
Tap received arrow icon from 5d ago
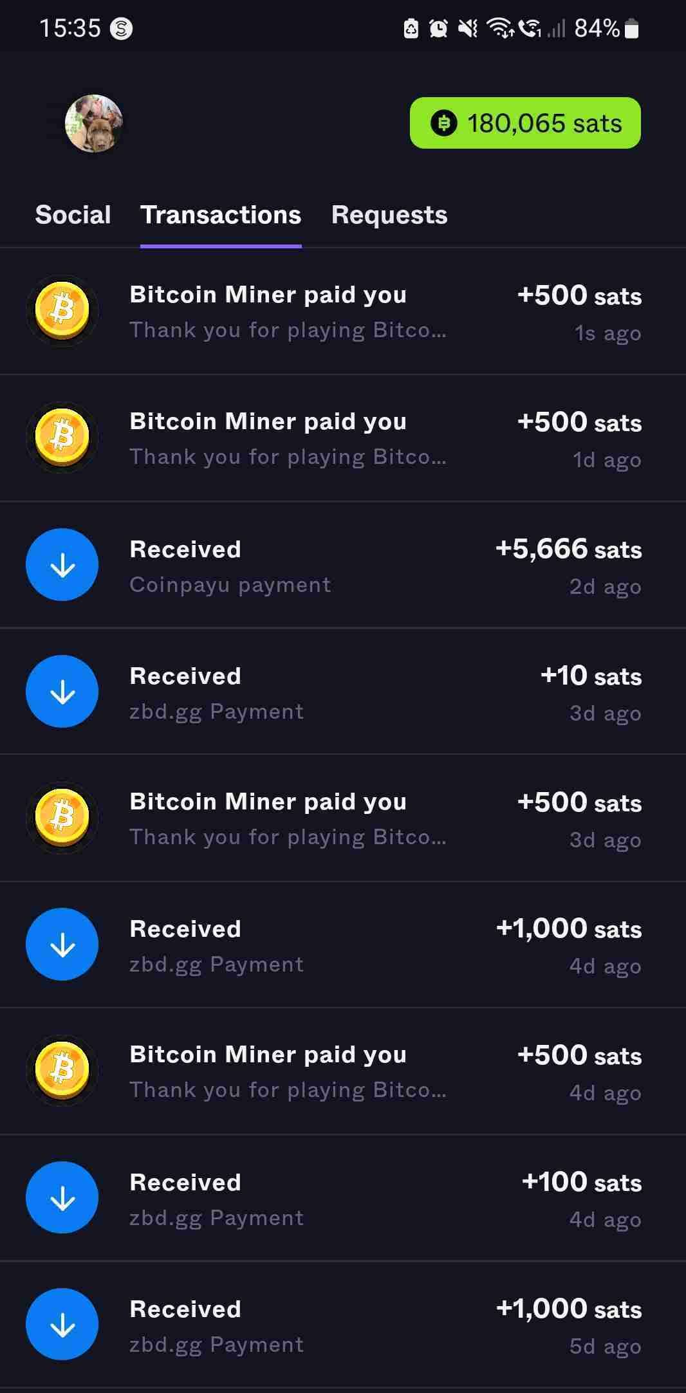[62, 1324]
